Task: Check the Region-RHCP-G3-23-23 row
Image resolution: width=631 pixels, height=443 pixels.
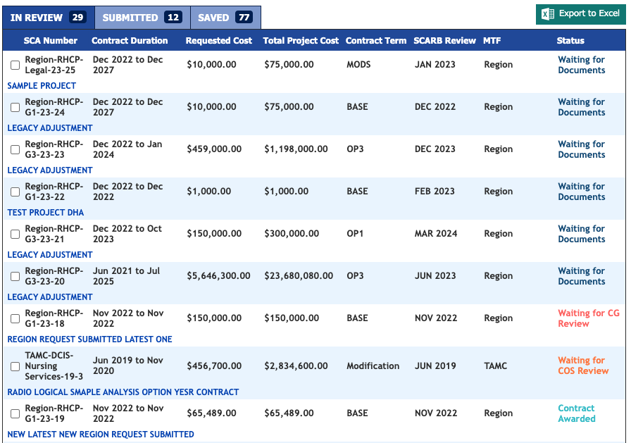Action: tap(15, 149)
